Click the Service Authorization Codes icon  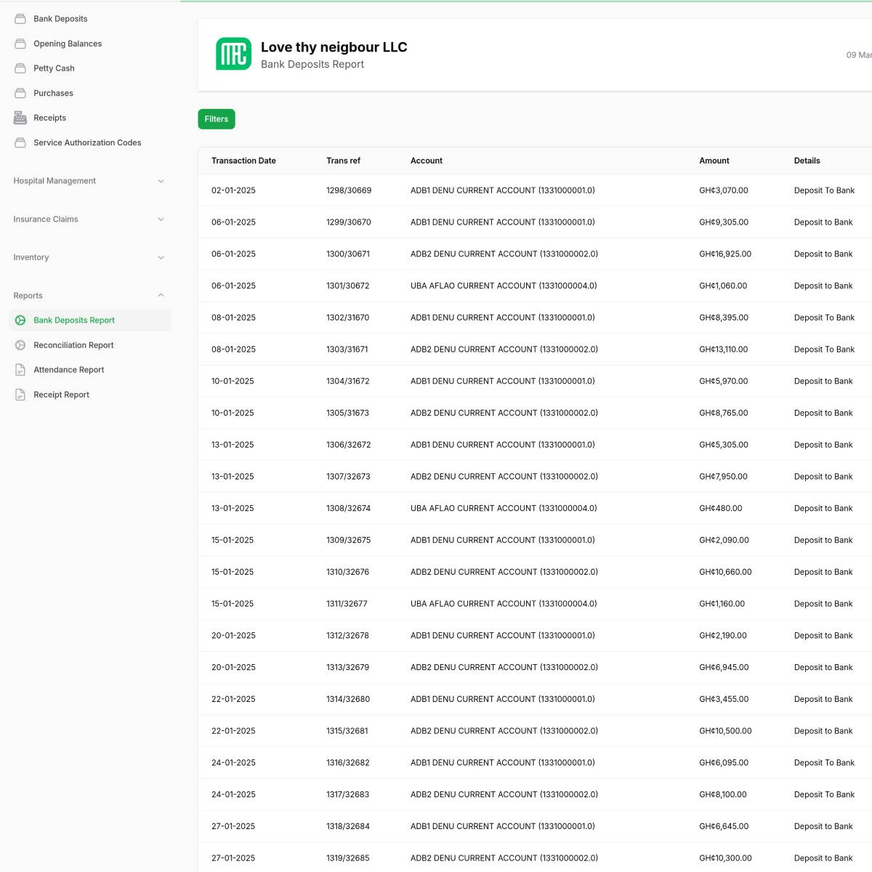point(20,142)
